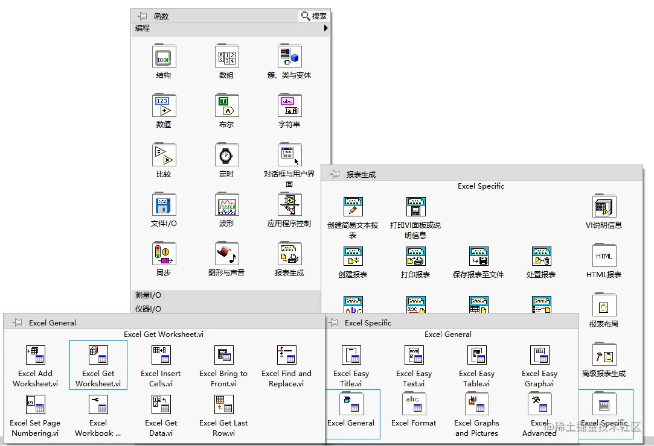Open the HTML报表 subpalette
654x446 pixels.
click(x=604, y=256)
